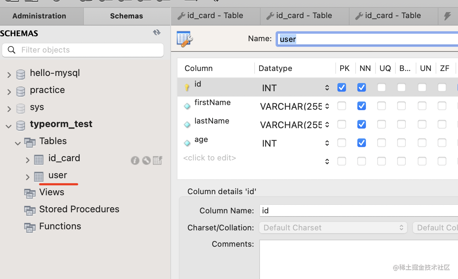
Task: Toggle NN checkbox for the age column
Action: tap(362, 143)
